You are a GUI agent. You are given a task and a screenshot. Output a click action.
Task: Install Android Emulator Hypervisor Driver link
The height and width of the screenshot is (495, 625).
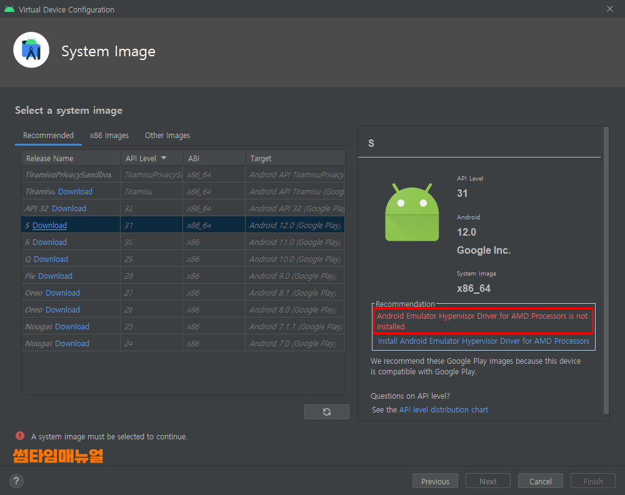[x=484, y=341]
